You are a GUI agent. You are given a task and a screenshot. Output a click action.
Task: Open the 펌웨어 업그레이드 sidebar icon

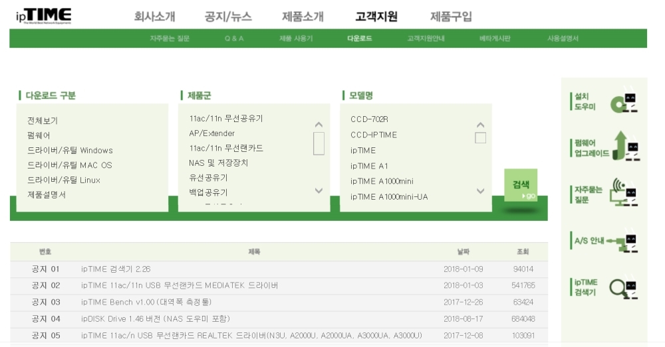click(604, 147)
